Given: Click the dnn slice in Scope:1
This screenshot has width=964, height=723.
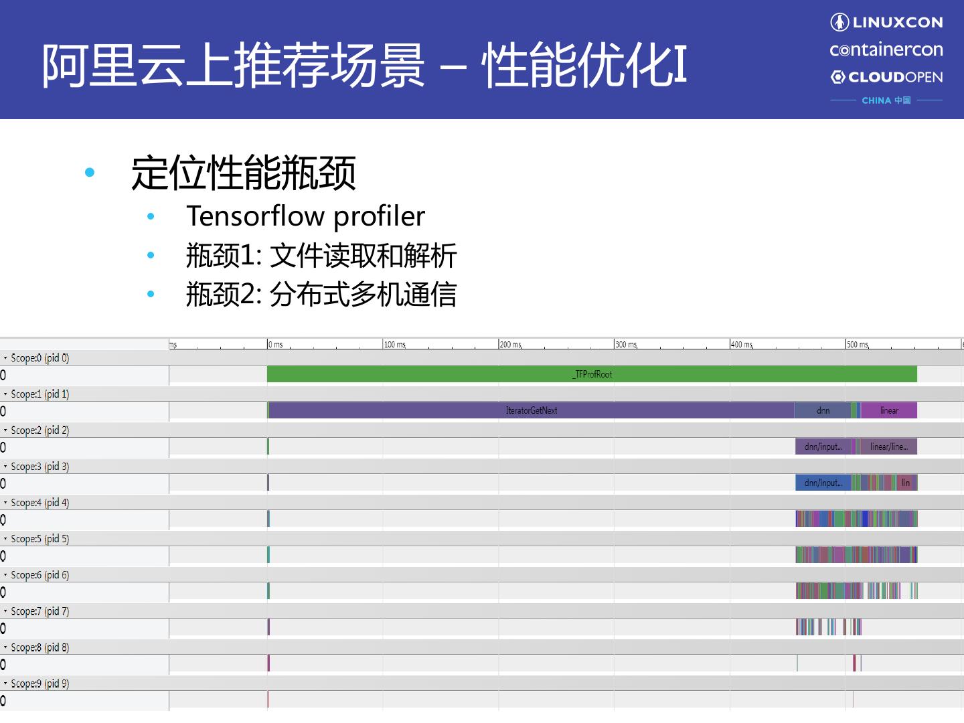Looking at the screenshot, I should [823, 410].
